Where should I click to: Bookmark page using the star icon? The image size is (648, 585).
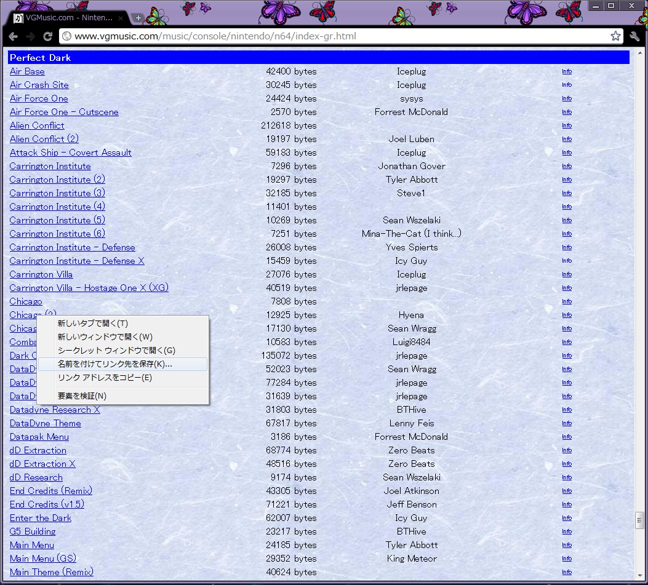(x=615, y=36)
